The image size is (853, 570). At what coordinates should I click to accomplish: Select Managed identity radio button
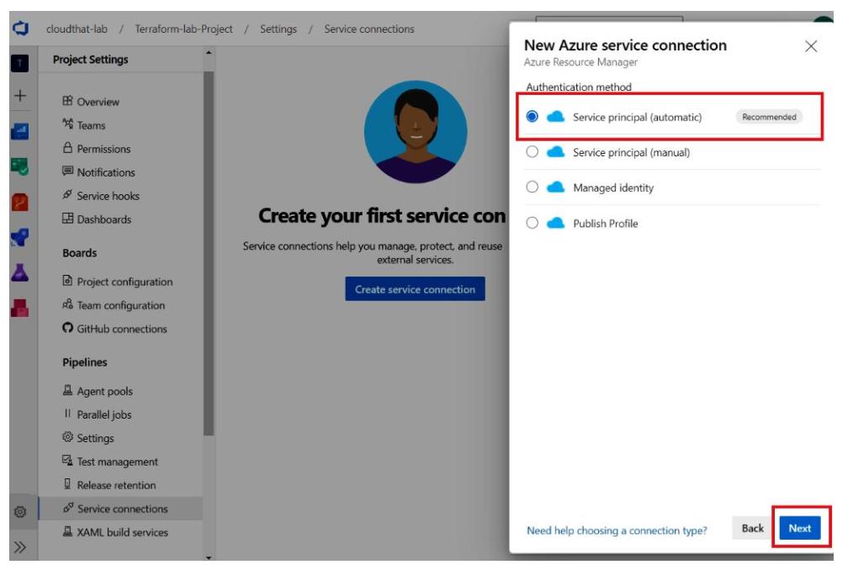pyautogui.click(x=532, y=187)
